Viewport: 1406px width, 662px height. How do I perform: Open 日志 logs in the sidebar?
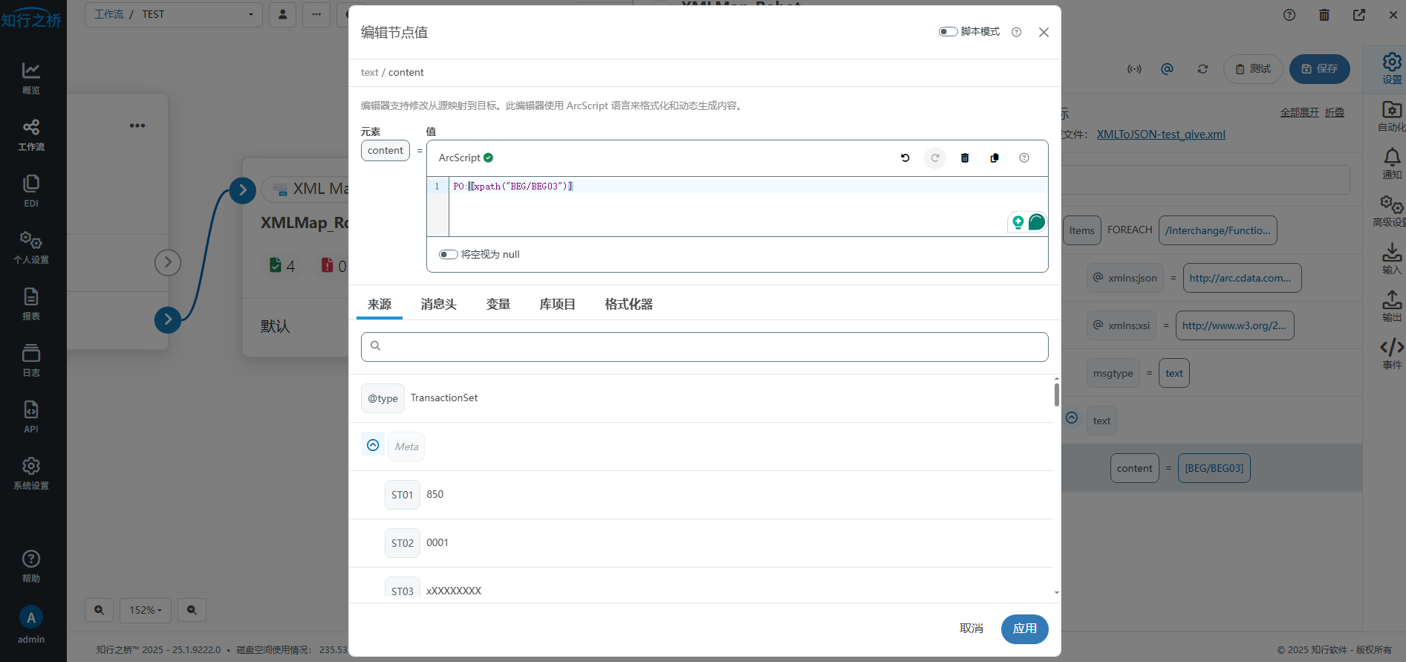(x=31, y=360)
